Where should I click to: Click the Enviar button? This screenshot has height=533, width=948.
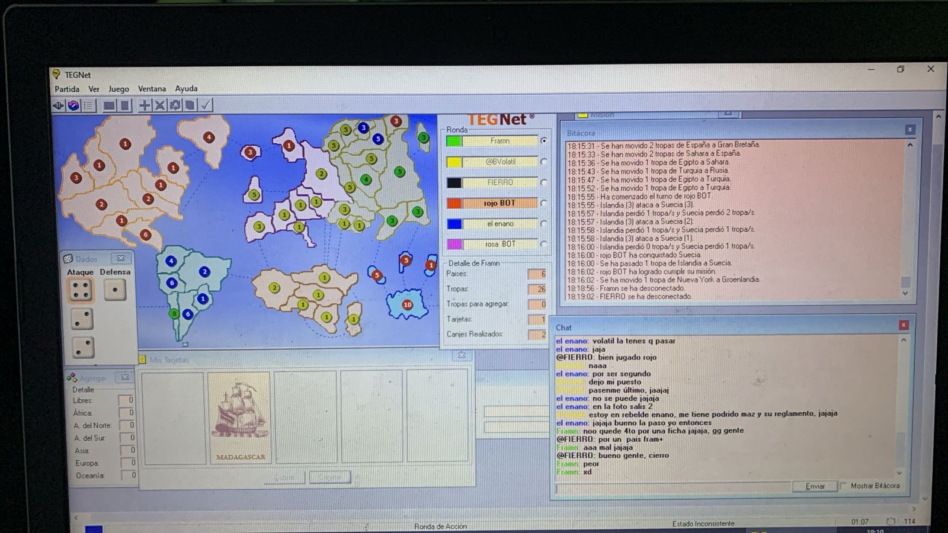click(x=815, y=486)
